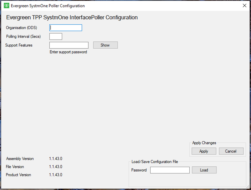This screenshot has width=251, height=190.
Task: Click the InterfacePoller Configuration page heading
Action: [72, 18]
